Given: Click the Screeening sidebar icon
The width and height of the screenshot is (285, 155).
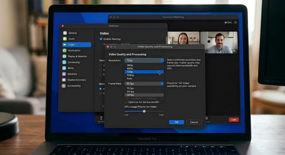Looking at the screenshot, I should tap(64, 62).
